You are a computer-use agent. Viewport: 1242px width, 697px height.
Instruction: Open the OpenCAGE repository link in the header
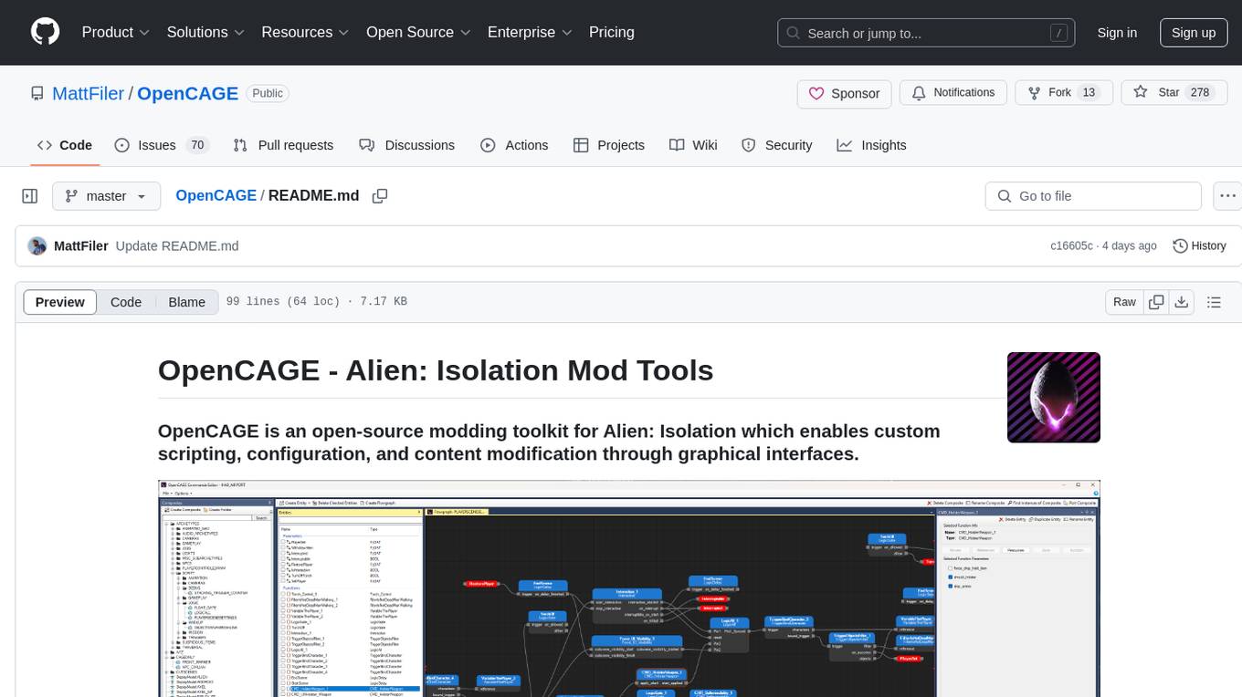coord(187,93)
